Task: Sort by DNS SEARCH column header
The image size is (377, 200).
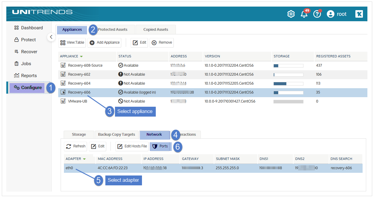Action: (x=341, y=159)
